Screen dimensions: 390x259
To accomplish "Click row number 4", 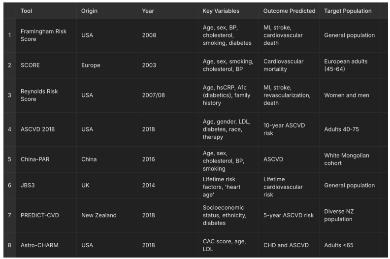I will (x=9, y=129).
